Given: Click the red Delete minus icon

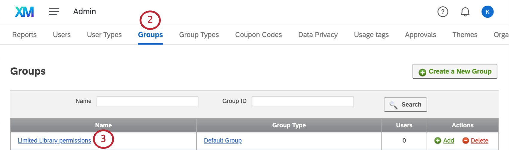Looking at the screenshot, I should point(466,140).
